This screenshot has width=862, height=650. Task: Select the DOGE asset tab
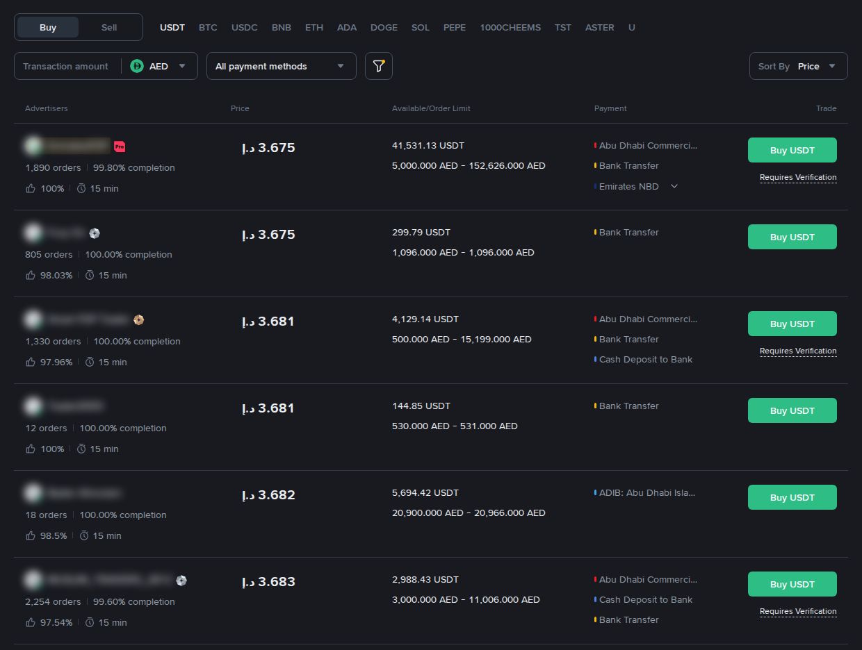click(384, 27)
